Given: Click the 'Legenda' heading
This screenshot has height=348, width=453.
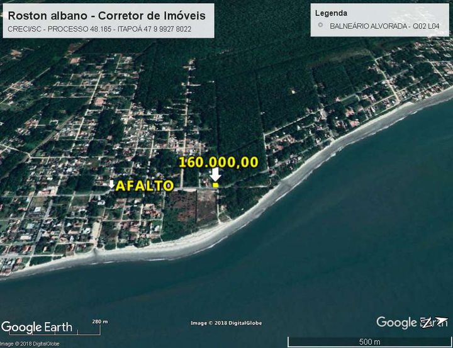Looking at the screenshot, I should [x=331, y=13].
